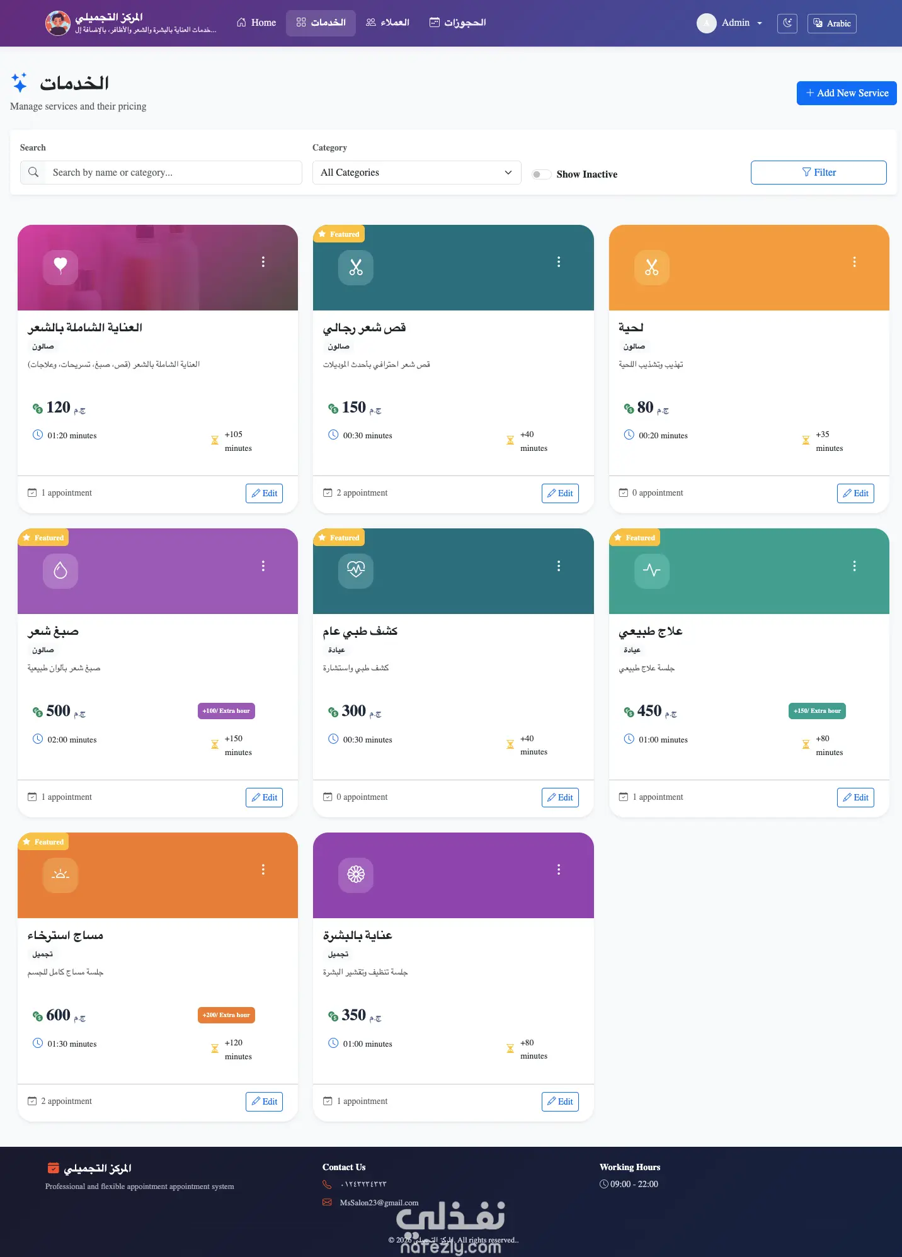Go to the Home nav item
This screenshot has width=902, height=1257.
[x=256, y=23]
